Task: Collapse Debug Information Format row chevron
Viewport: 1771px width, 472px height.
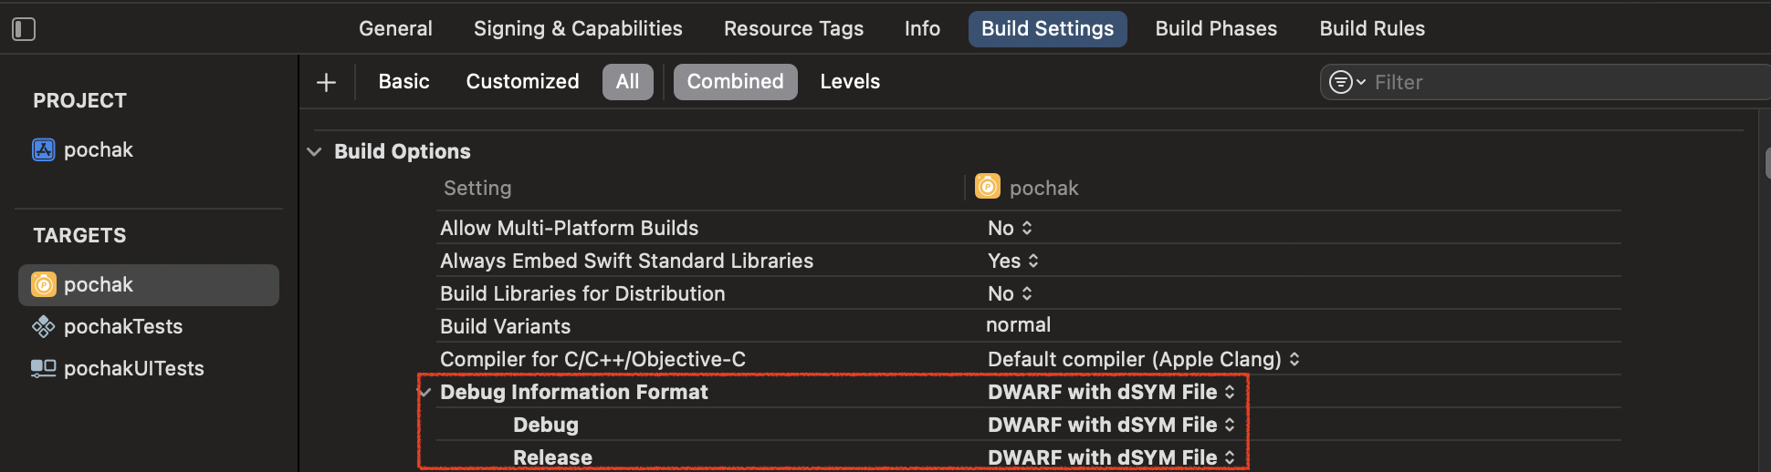Action: tap(425, 392)
